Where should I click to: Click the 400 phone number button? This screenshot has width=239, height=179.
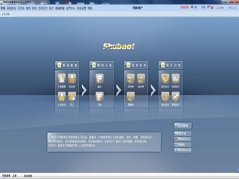coord(183,150)
